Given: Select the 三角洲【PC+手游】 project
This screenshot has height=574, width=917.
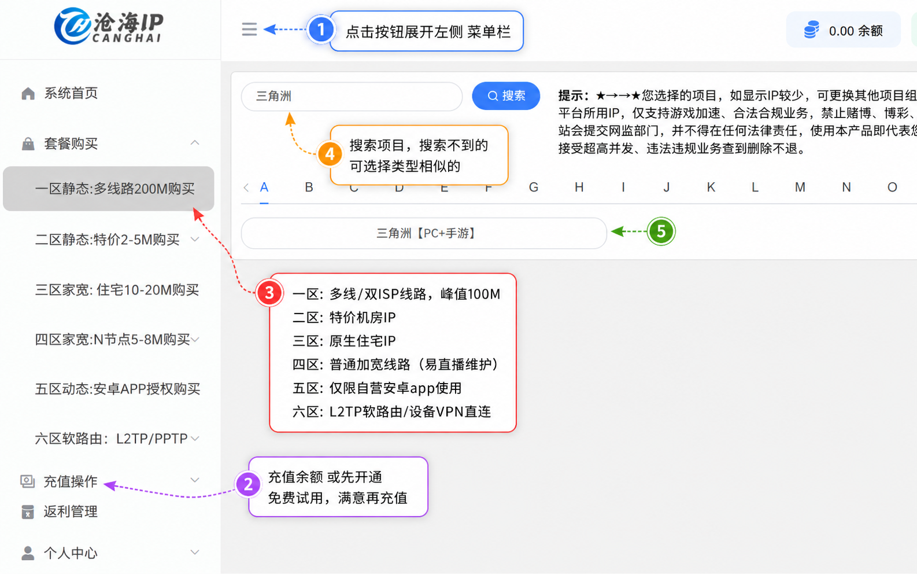Looking at the screenshot, I should [424, 233].
